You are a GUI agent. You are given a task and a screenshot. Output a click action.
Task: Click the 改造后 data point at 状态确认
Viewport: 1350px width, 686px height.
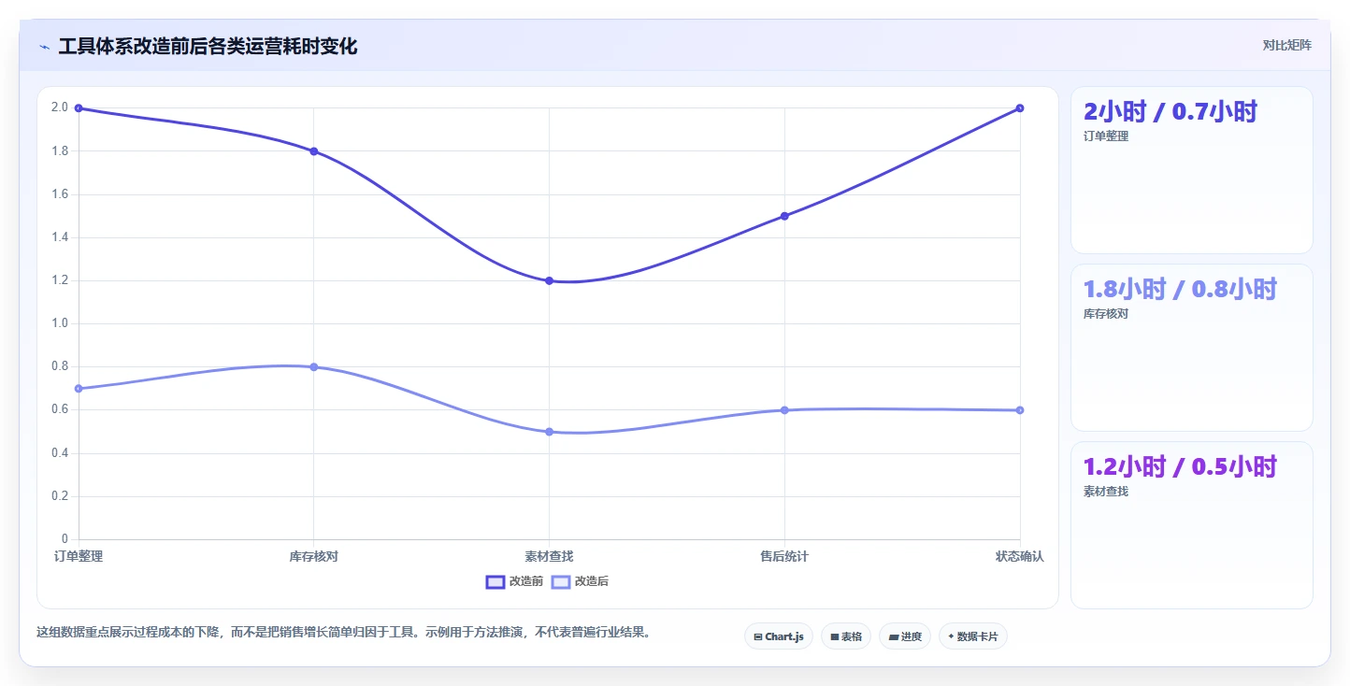click(1020, 410)
